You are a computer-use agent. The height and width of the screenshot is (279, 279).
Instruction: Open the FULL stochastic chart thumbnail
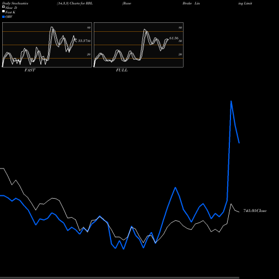pyautogui.click(x=138, y=45)
